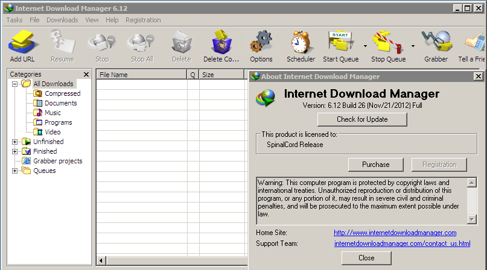This screenshot has width=487, height=270.
Task: Expand the Queues tree node
Action: coord(14,171)
